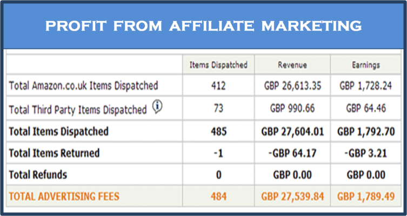The width and height of the screenshot is (407, 216).
Task: Click the -GBP 64.17 returned revenue value
Action: point(292,153)
